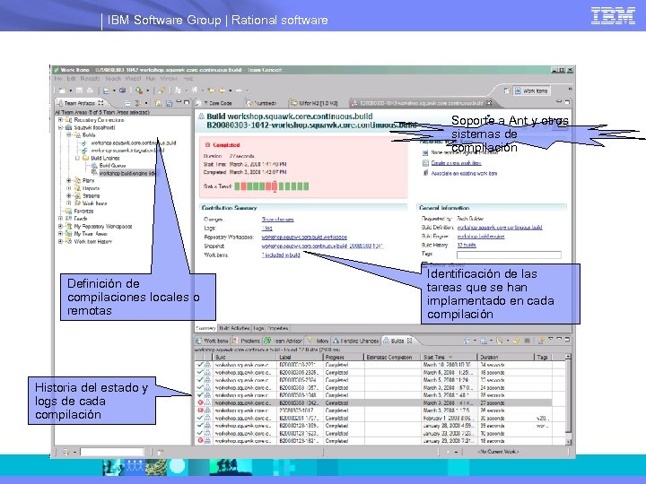The width and height of the screenshot is (646, 484).
Task: Click Create a new work item link
Action: 456,163
